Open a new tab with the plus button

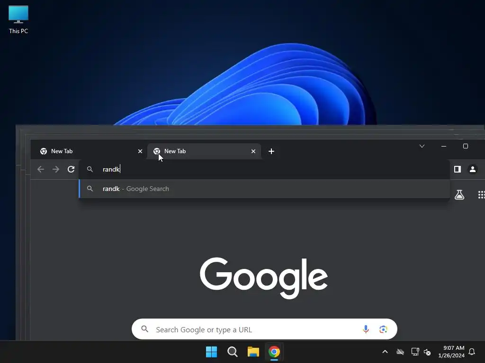pos(271,151)
